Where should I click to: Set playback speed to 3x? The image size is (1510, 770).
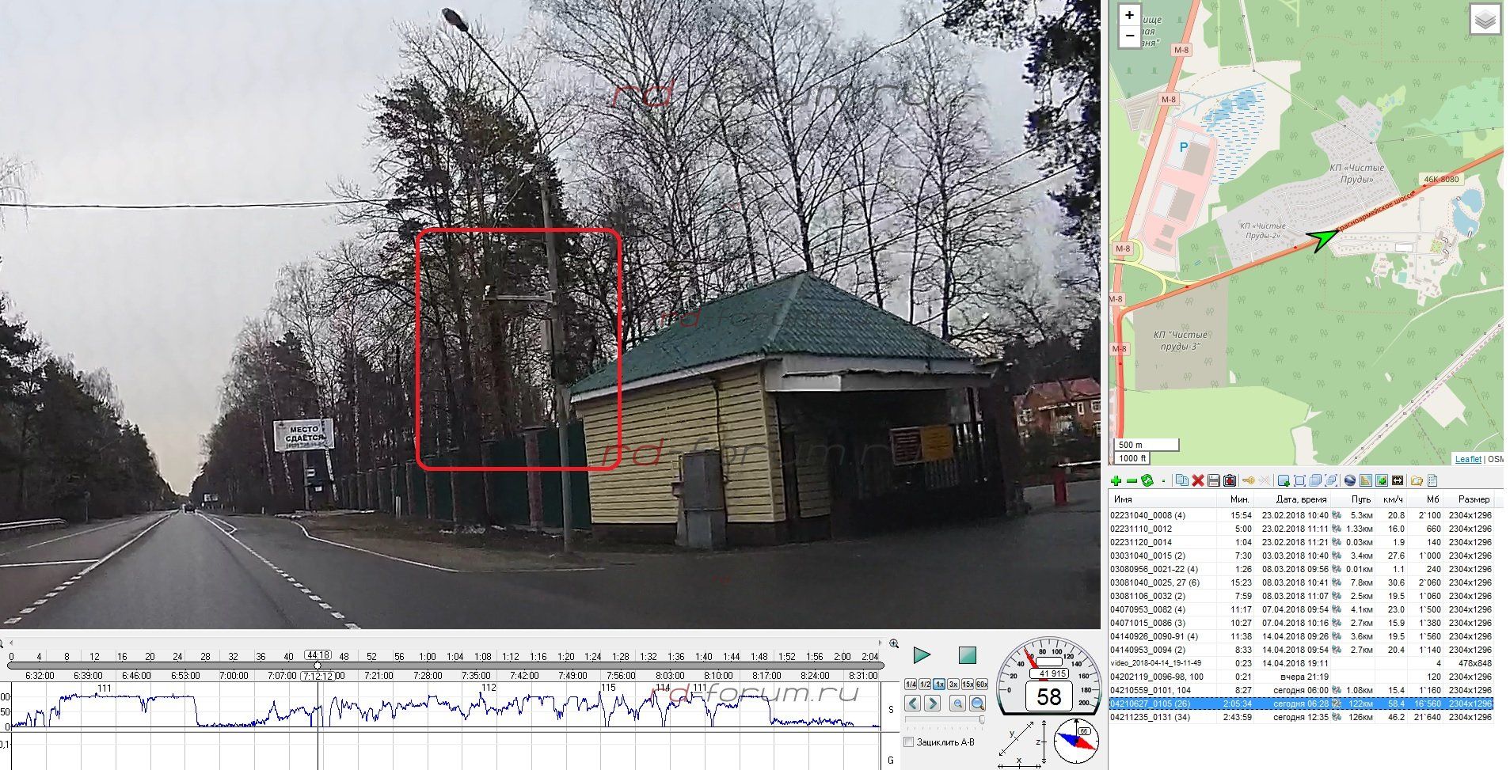pos(953,685)
